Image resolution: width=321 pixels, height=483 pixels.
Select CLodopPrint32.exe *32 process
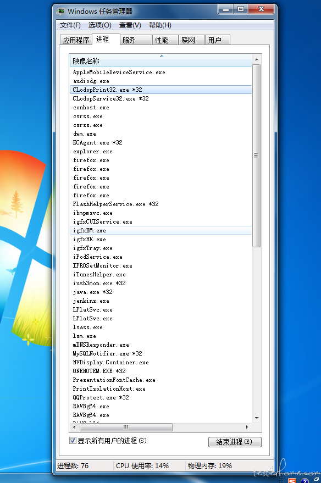point(160,90)
